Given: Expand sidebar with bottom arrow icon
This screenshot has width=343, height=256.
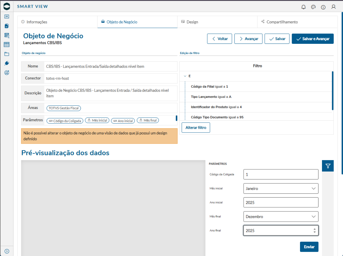Looking at the screenshot, I should (7, 251).
